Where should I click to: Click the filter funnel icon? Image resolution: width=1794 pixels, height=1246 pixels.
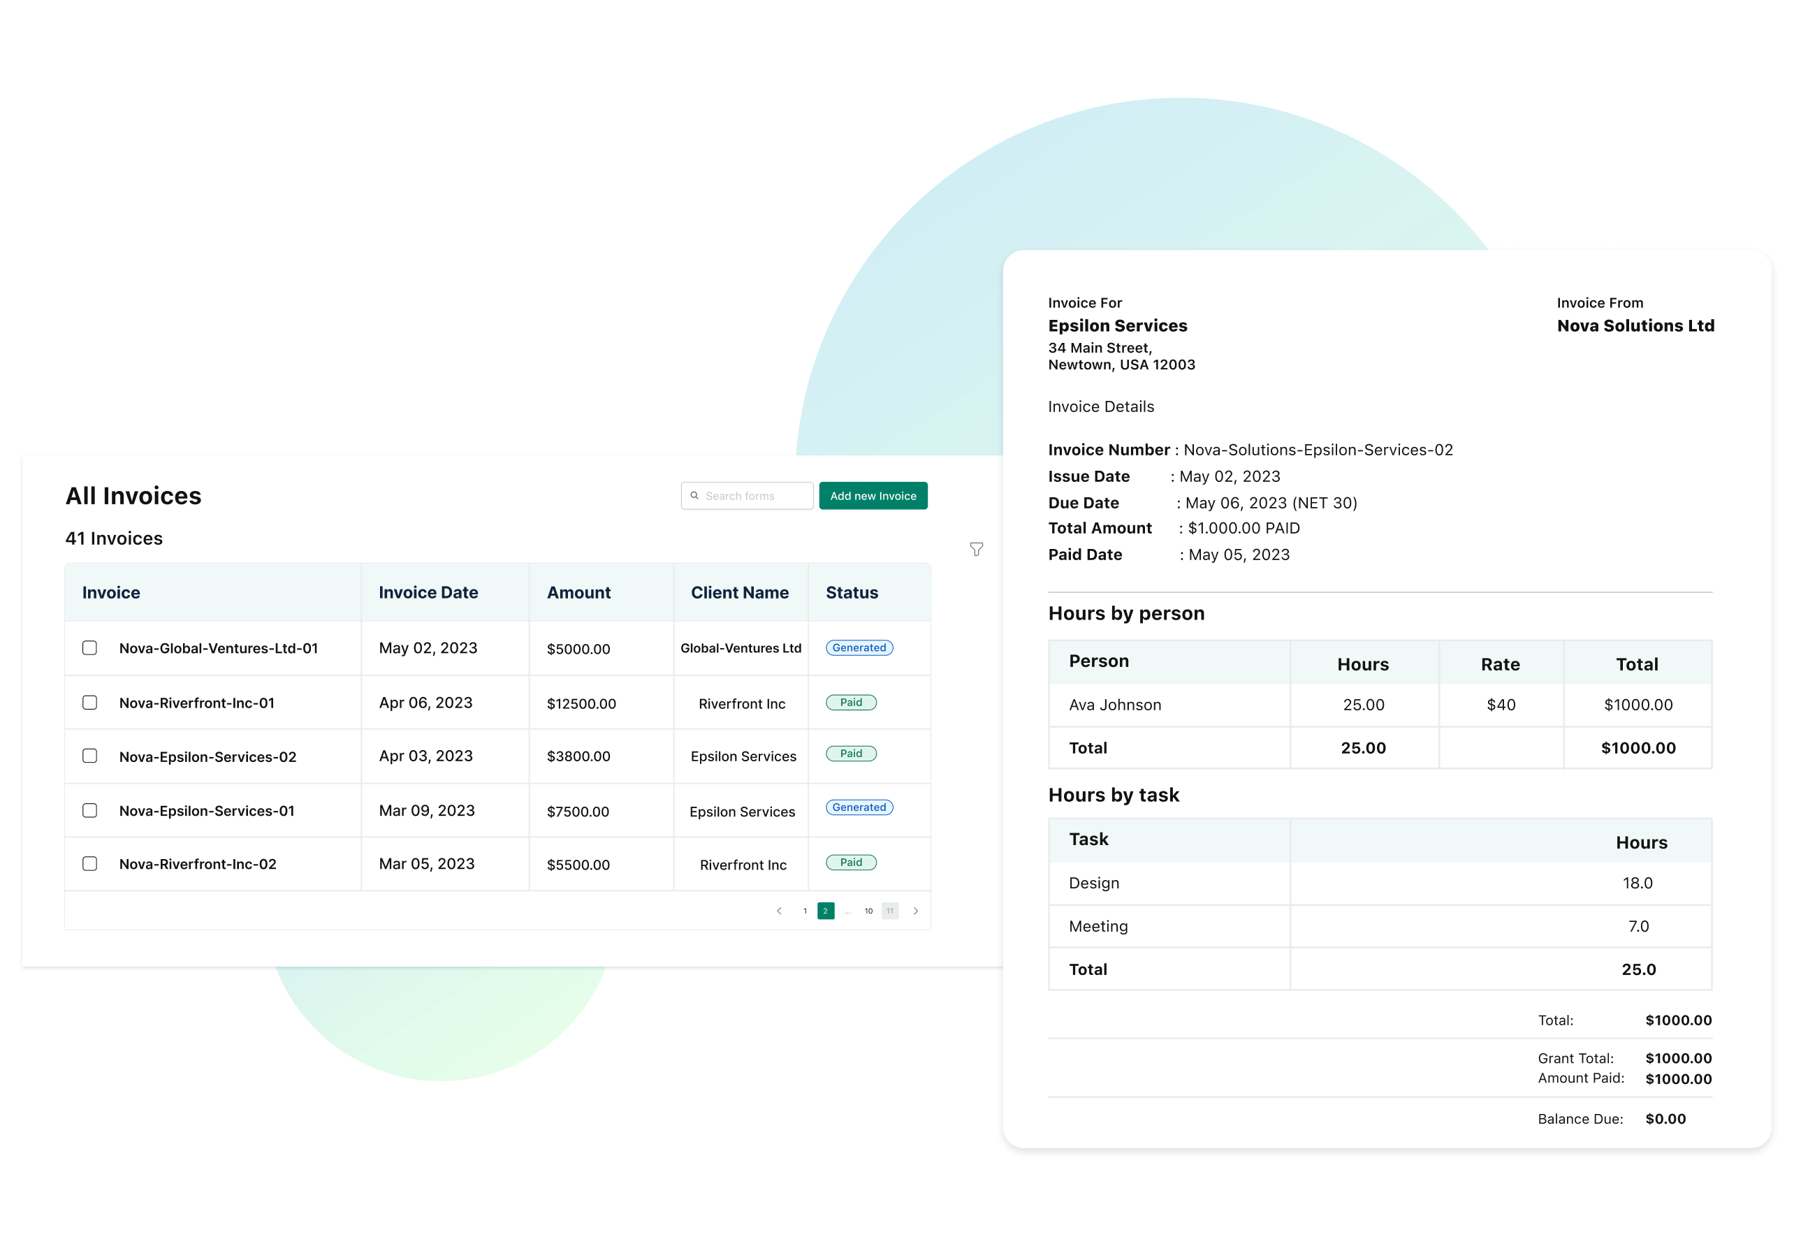click(x=976, y=549)
